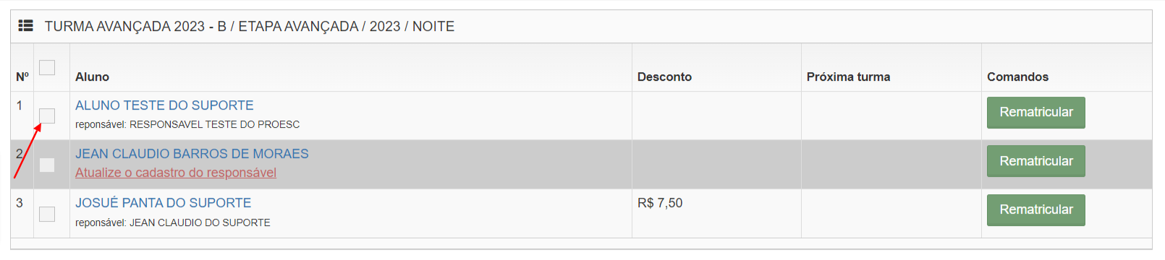This screenshot has height=260, width=1165.
Task: Toggle the select-all checkbox in the table header
Action: click(47, 67)
